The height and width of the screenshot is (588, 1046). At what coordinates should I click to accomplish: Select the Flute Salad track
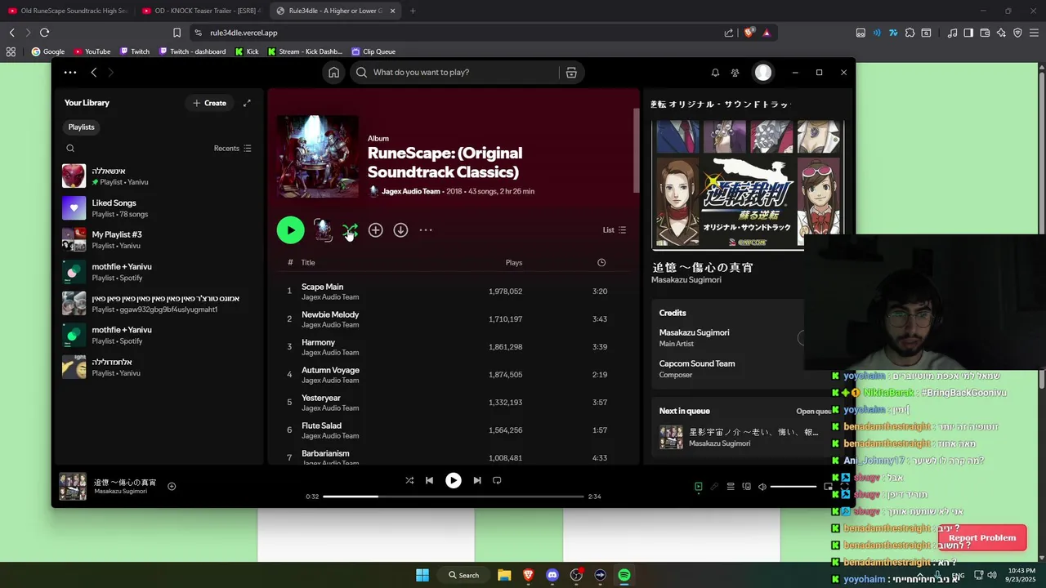(x=454, y=430)
